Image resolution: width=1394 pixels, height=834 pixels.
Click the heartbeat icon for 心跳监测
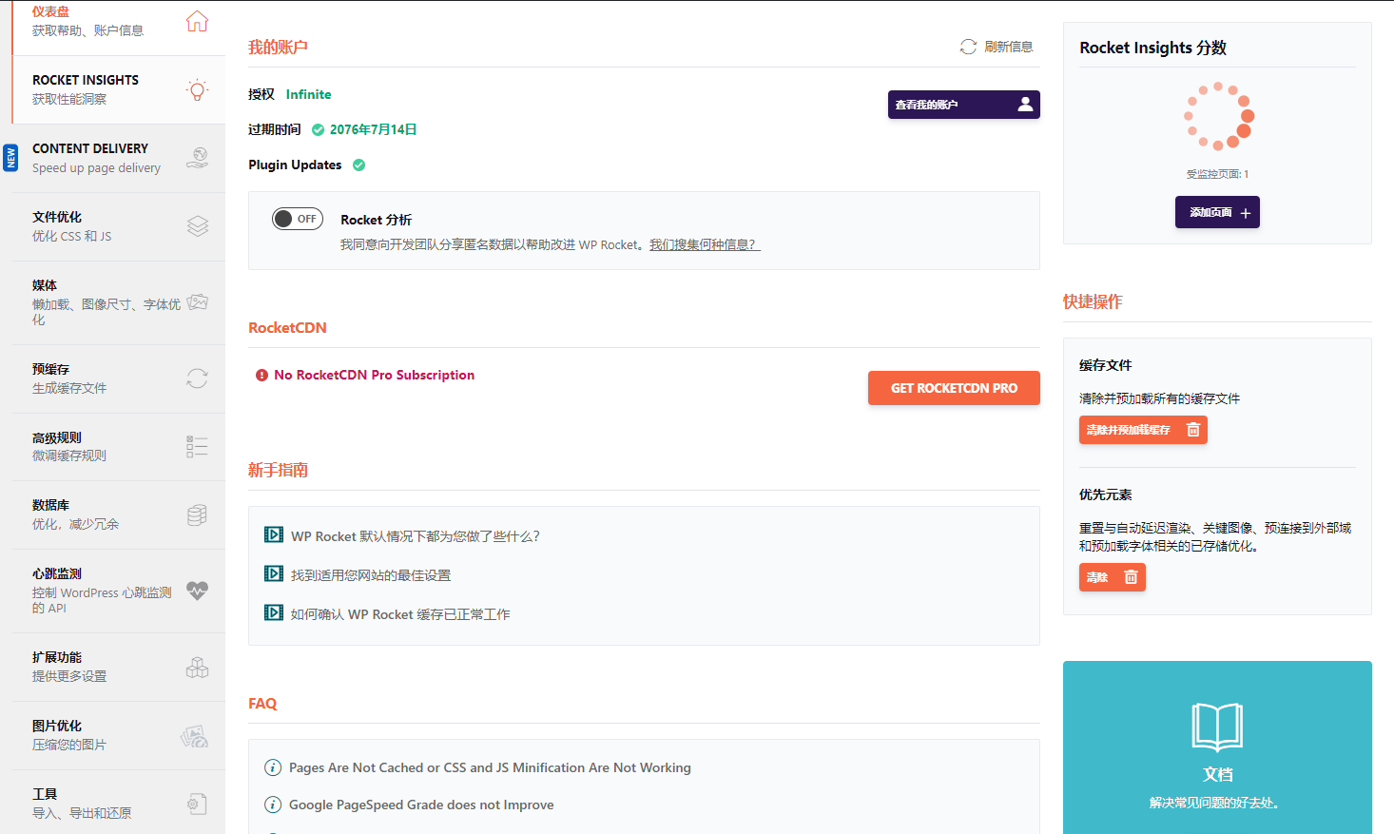tap(197, 591)
